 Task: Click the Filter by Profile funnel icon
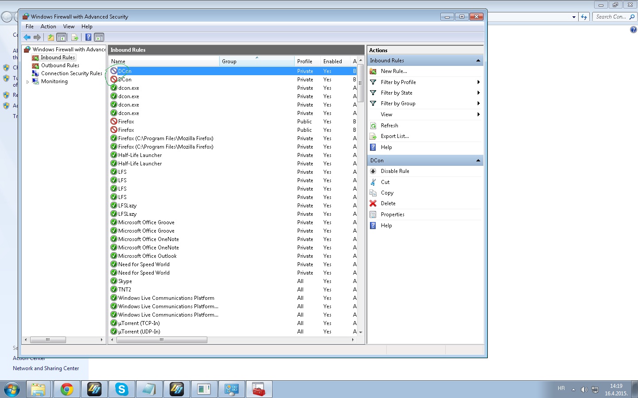click(x=373, y=82)
